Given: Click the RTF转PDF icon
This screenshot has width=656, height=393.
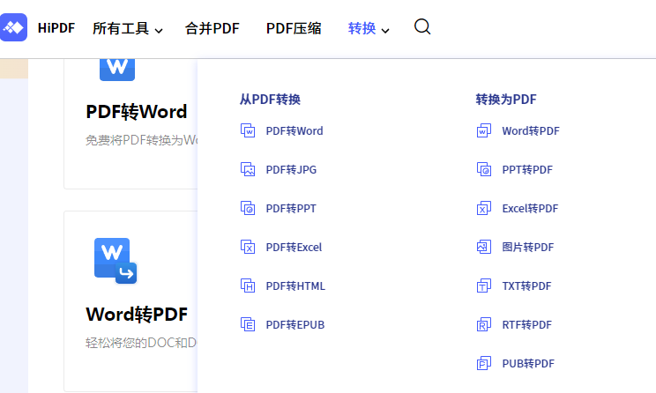Looking at the screenshot, I should coord(484,325).
